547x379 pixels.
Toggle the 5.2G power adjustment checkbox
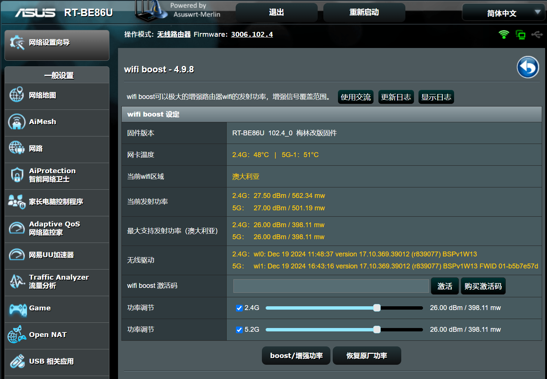coord(239,330)
